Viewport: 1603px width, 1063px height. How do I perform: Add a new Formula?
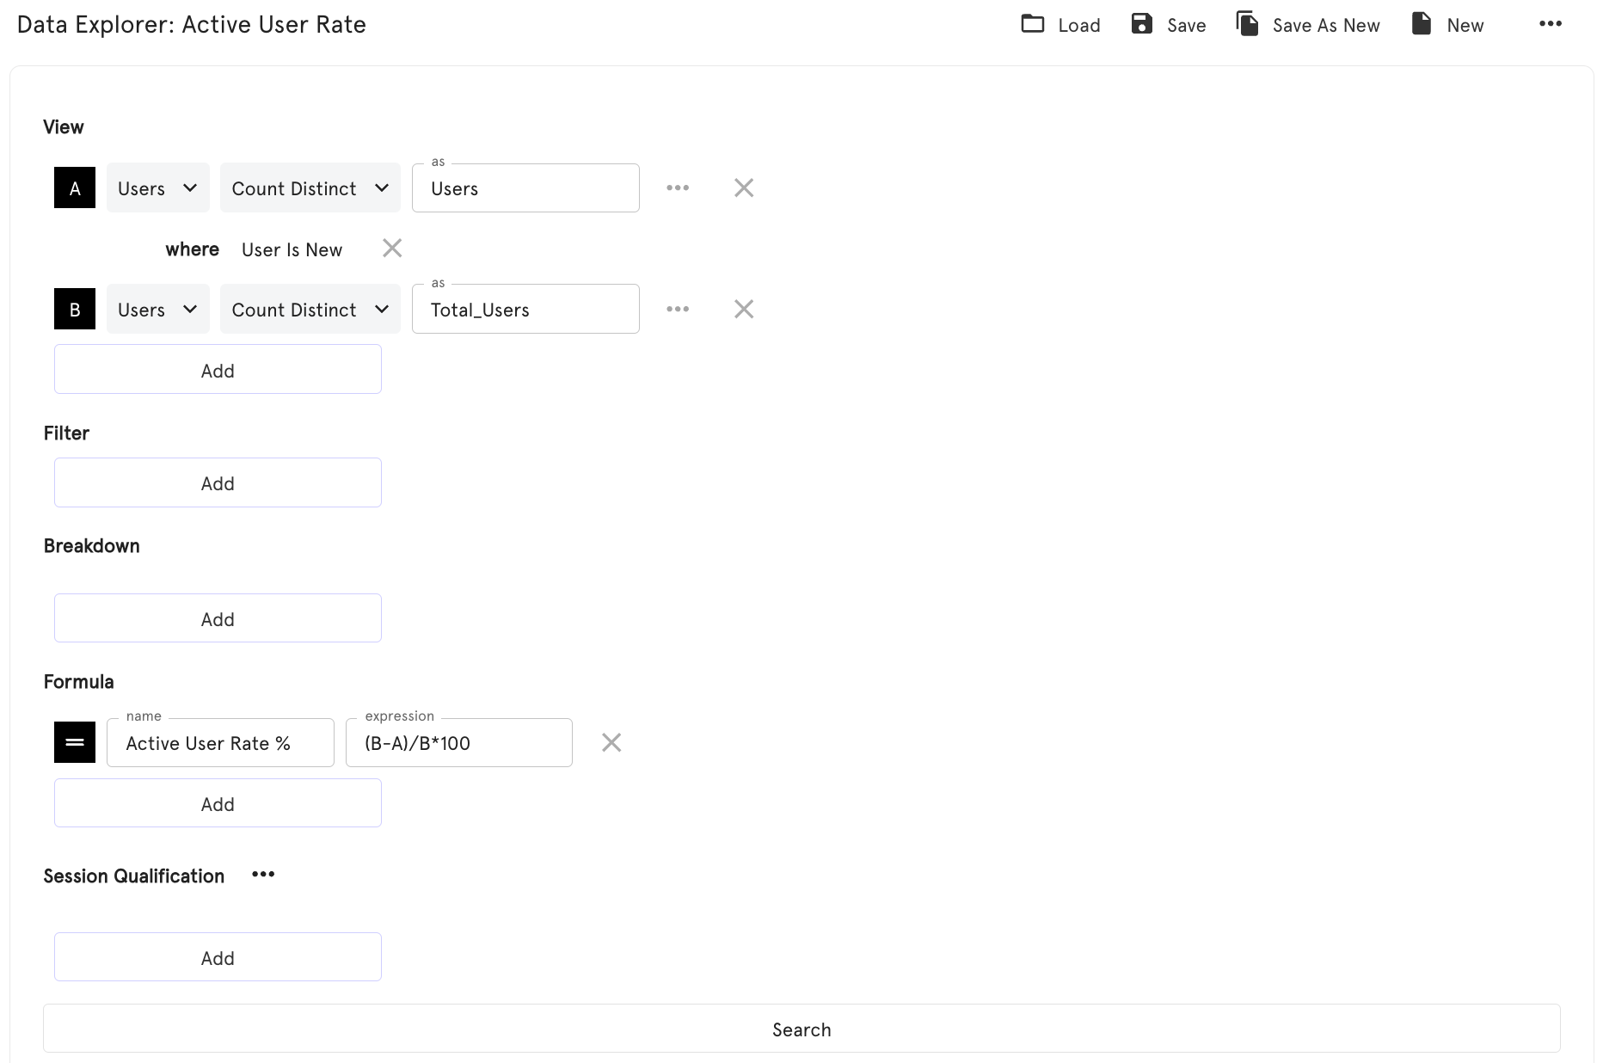tap(218, 803)
